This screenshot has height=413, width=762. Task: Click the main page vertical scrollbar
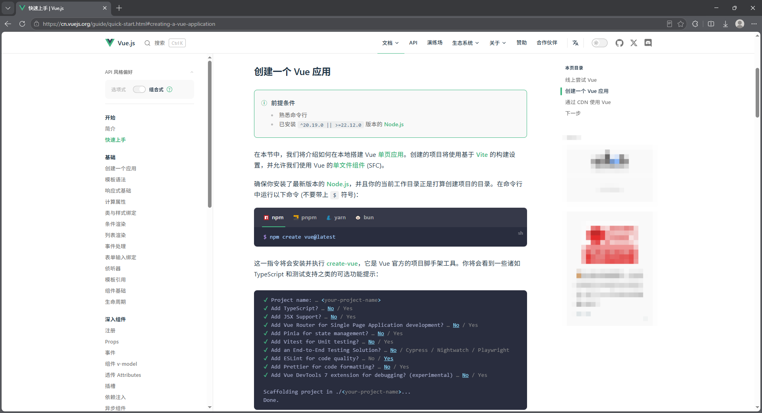pyautogui.click(x=757, y=93)
